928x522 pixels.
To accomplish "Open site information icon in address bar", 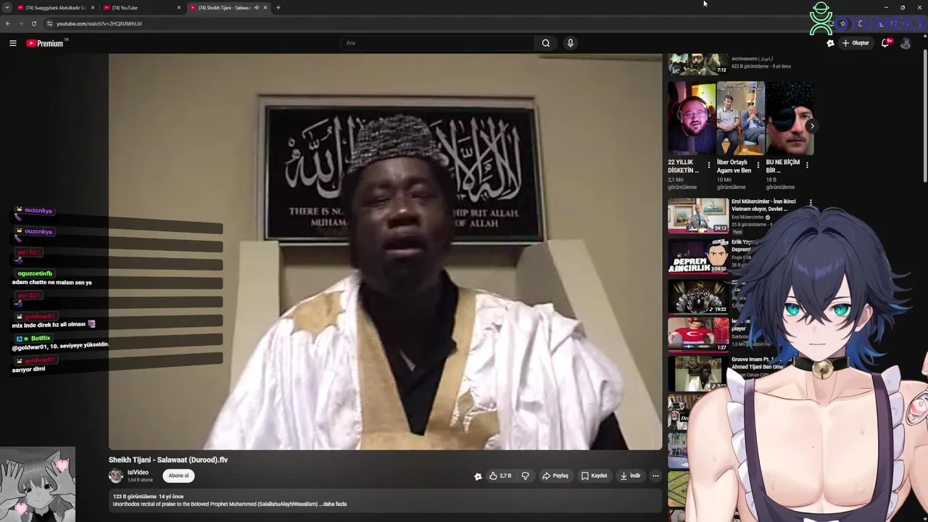I will point(49,23).
